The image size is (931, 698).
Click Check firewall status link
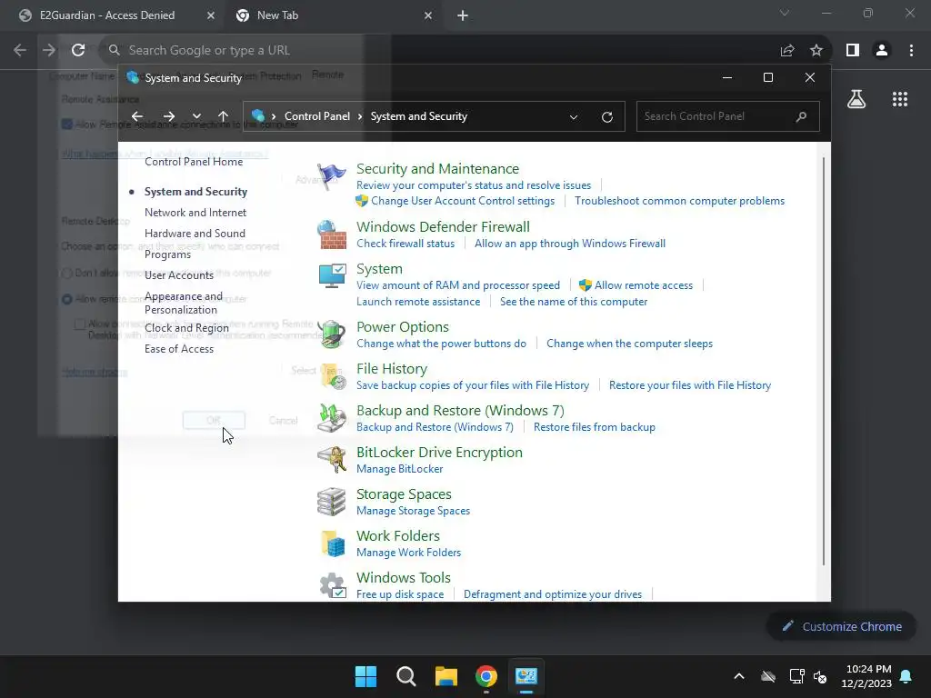point(405,244)
